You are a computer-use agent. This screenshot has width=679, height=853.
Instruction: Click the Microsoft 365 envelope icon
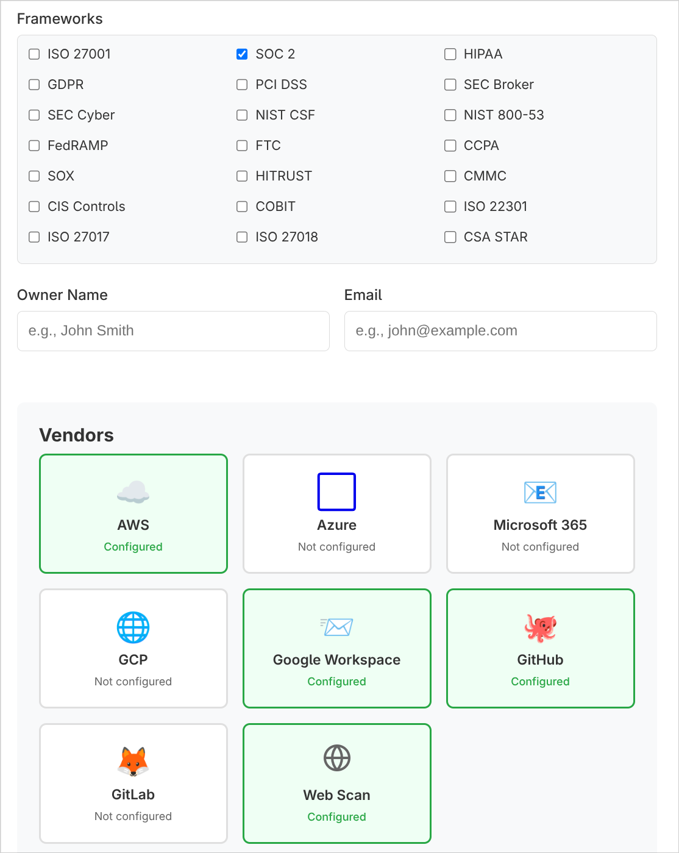[x=540, y=491]
